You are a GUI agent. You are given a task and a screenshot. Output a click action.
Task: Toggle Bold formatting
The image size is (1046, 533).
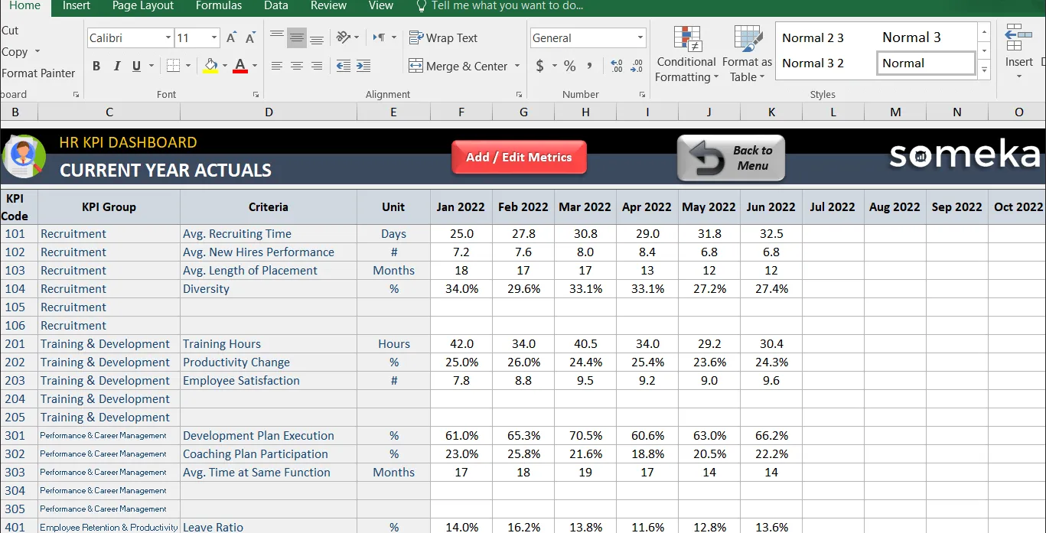pyautogui.click(x=96, y=66)
